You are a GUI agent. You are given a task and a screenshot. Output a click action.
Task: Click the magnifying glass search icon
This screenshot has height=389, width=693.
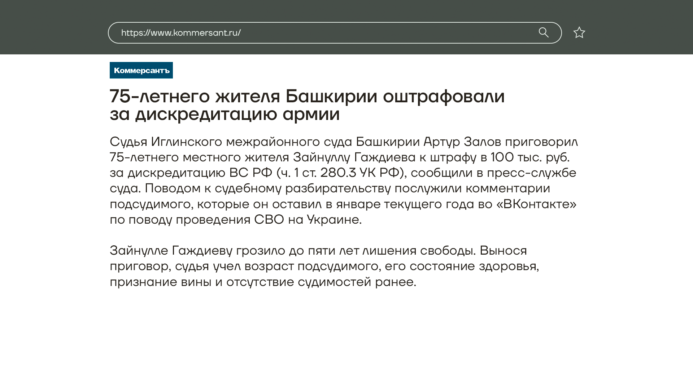[544, 33]
